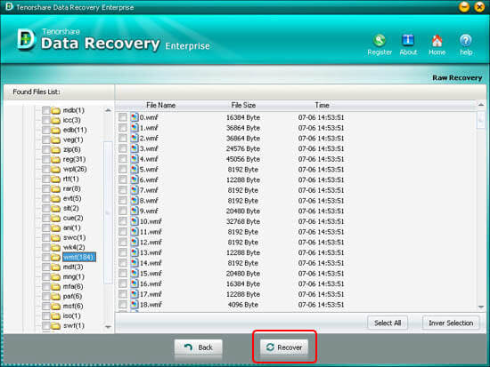Click the folder icon beside swf(1)
Viewport: 490px width, 367px height.
pyautogui.click(x=55, y=326)
